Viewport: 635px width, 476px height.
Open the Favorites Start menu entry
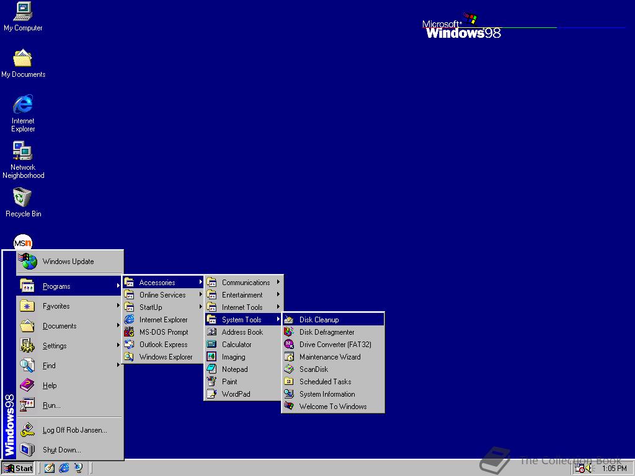point(69,306)
